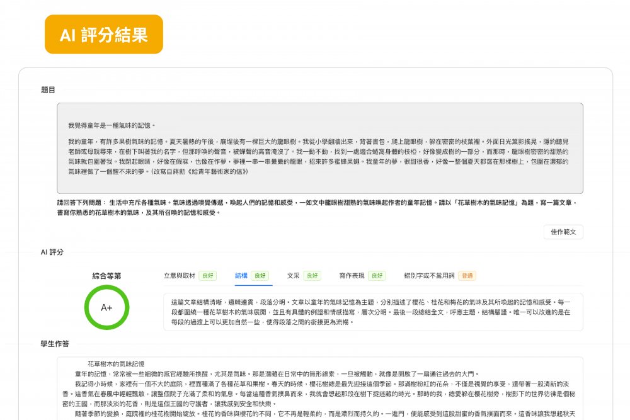Click the 良好 badge next to 寫作表現
This screenshot has width=630, height=420.
[377, 275]
